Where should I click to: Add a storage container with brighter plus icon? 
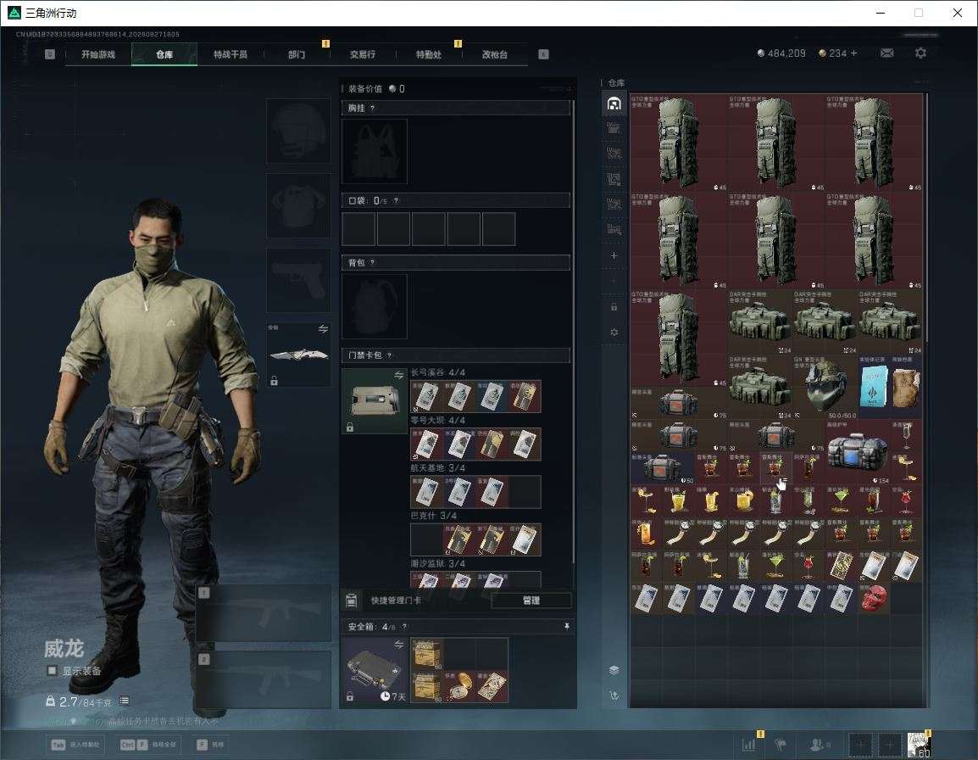(x=614, y=255)
